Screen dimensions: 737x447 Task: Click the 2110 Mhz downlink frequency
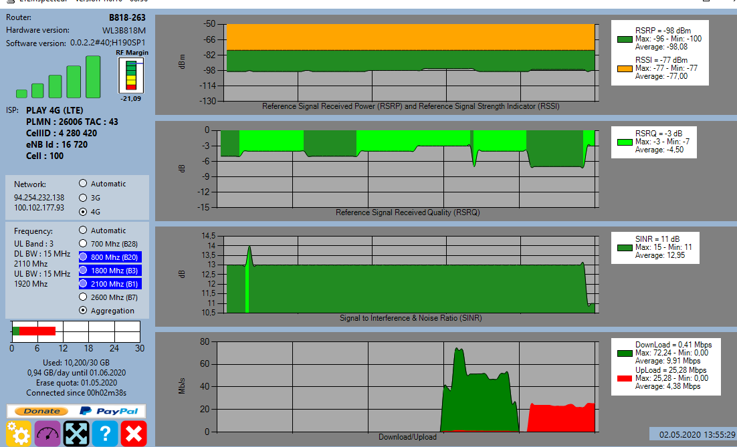coord(31,263)
